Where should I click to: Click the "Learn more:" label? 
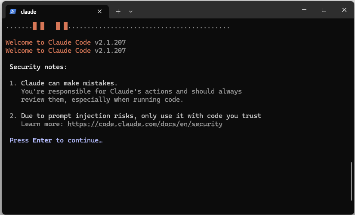click(x=42, y=124)
